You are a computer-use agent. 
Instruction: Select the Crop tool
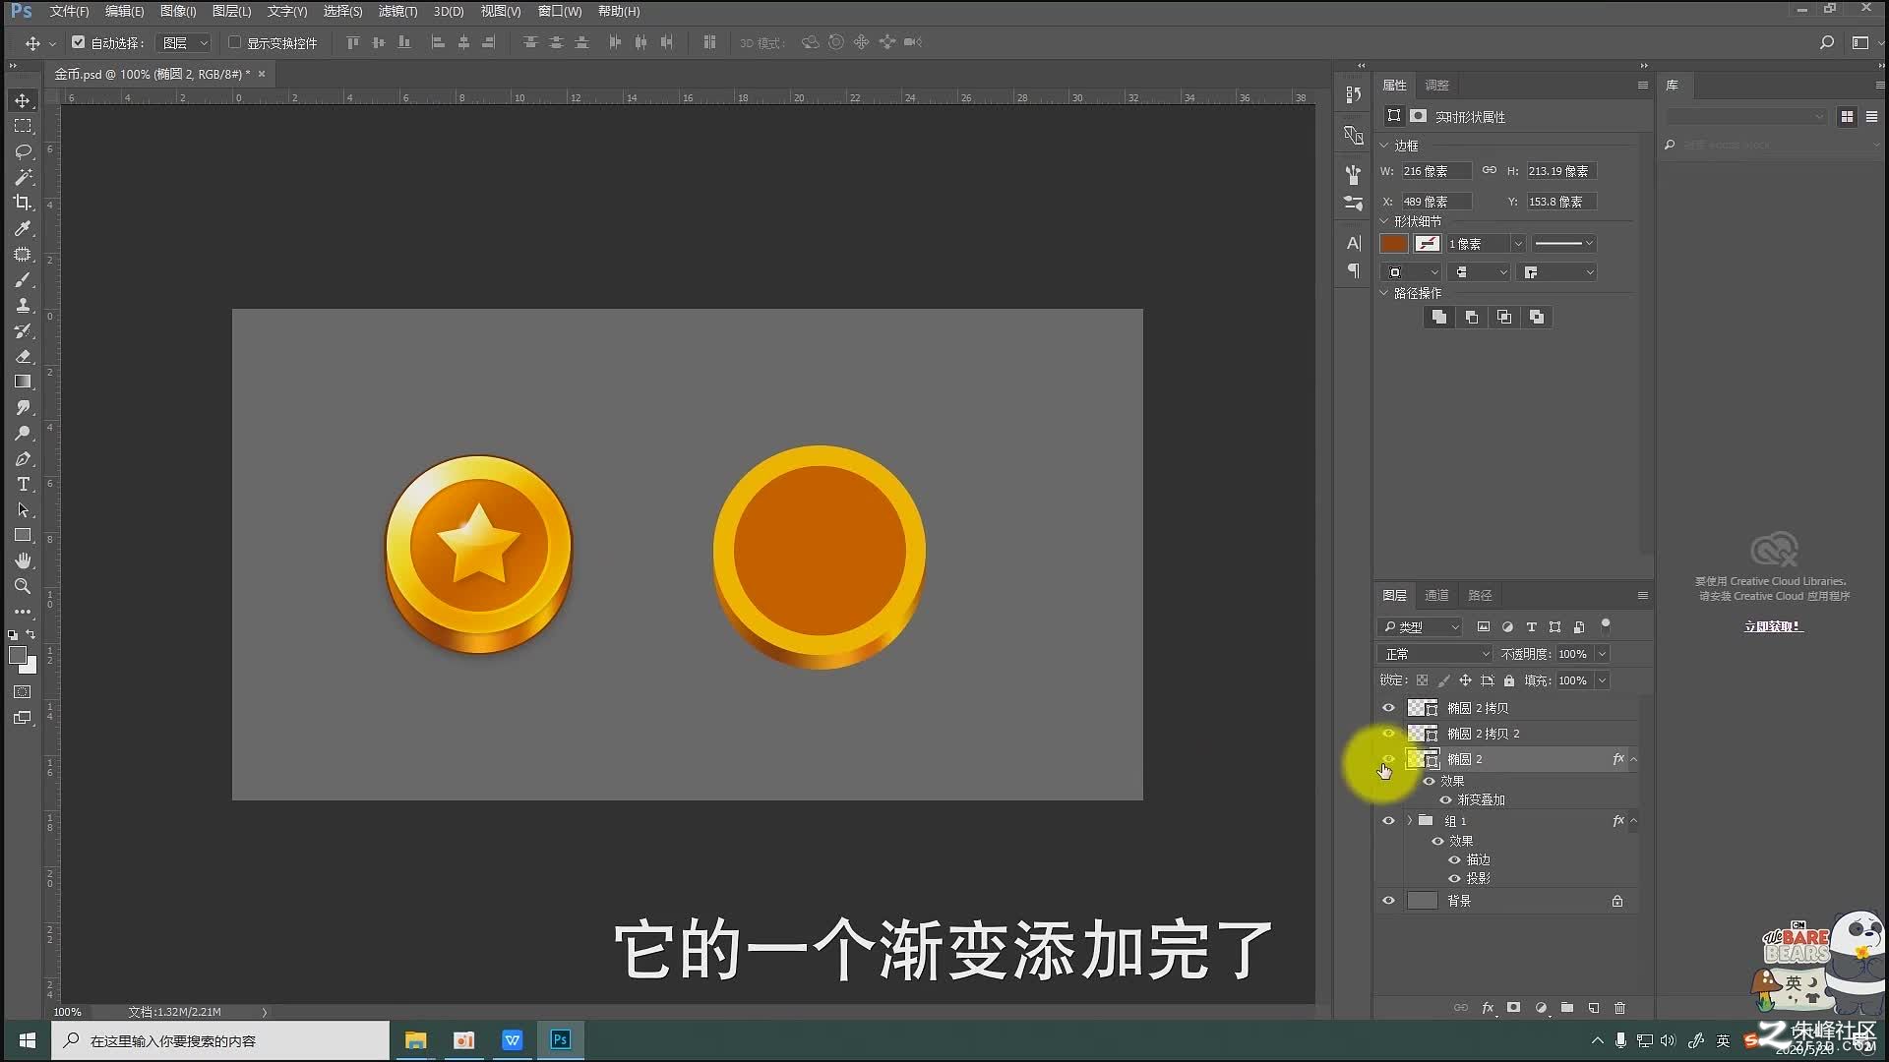(x=23, y=203)
